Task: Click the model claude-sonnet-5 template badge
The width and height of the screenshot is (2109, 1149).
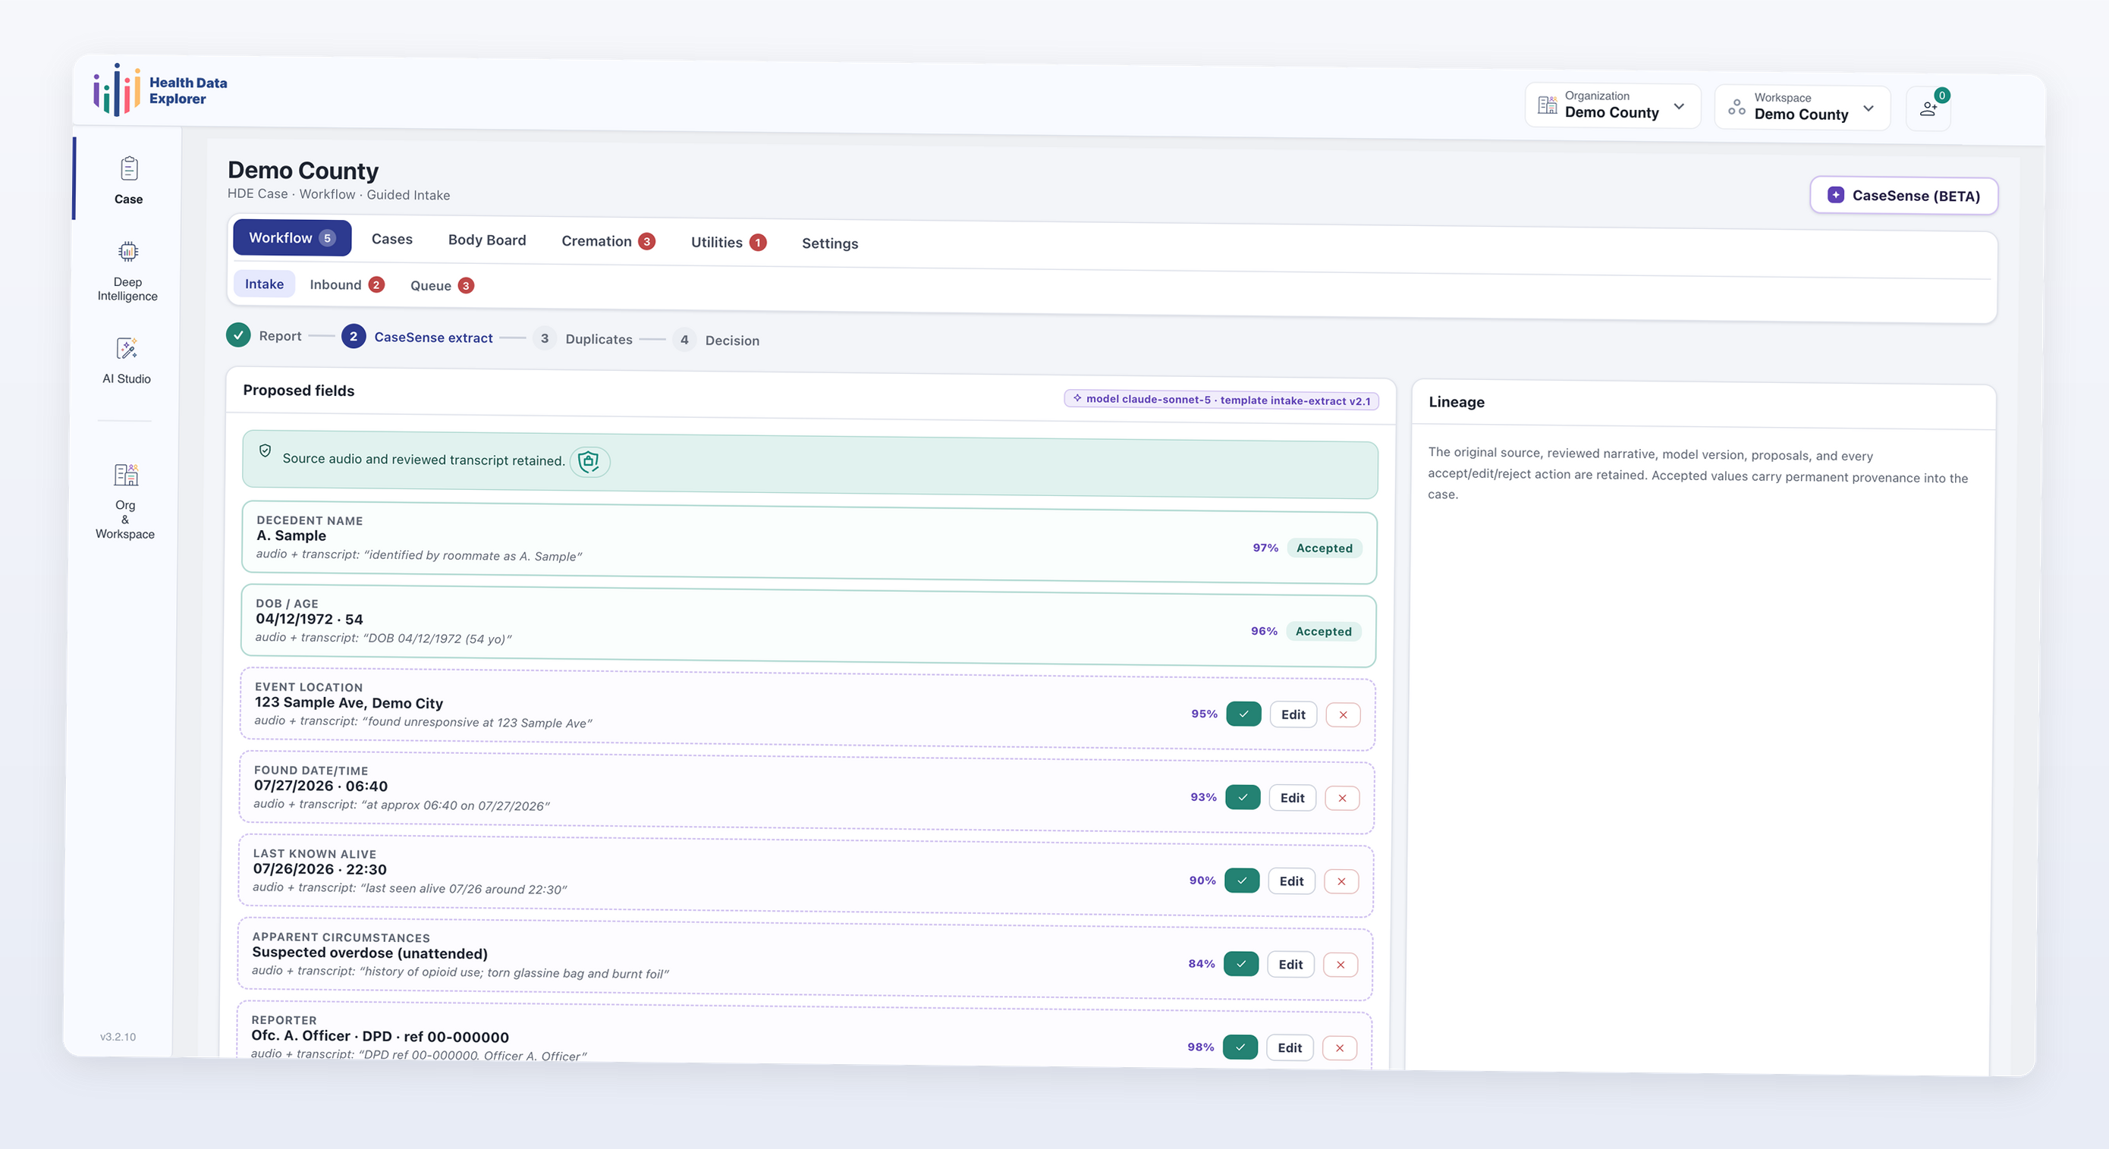Action: point(1221,400)
